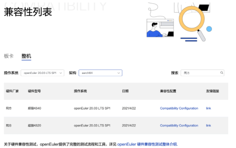Viewport: 236px width, 148px height.
Task: Click date 2021/4/22 in 超强K640 row
Action: pyautogui.click(x=129, y=108)
